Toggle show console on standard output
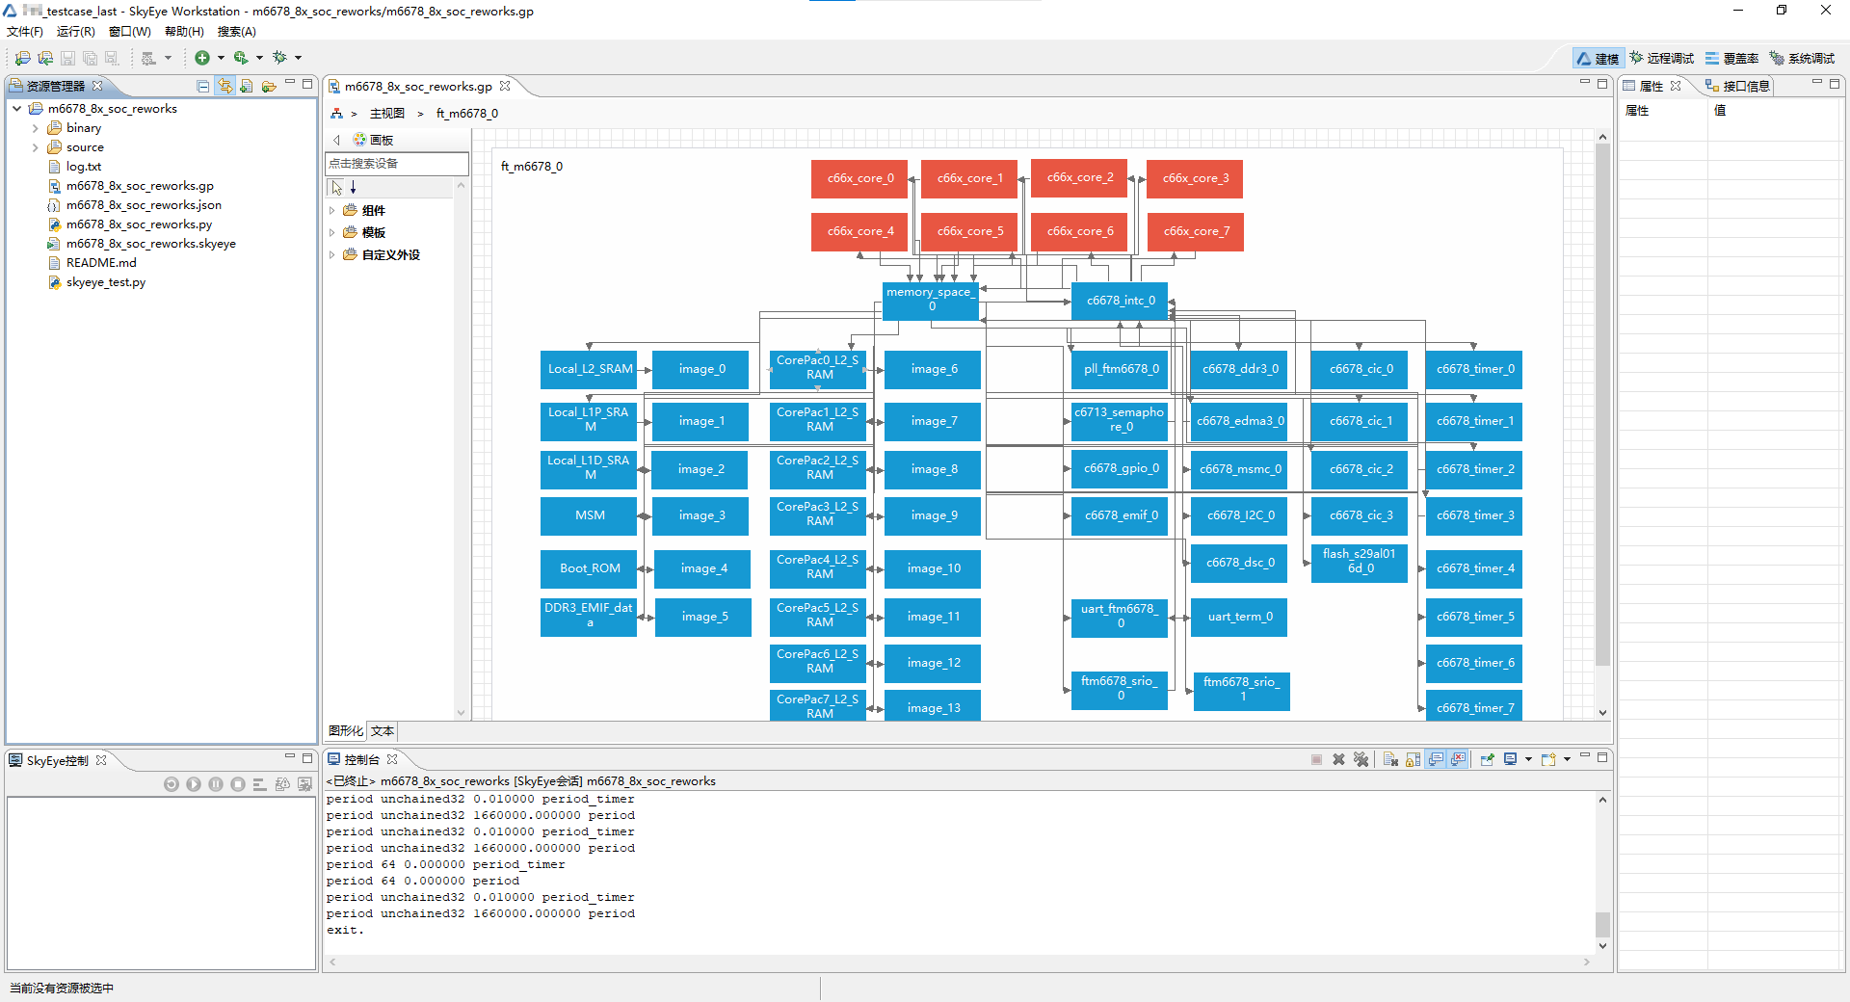This screenshot has height=1002, width=1850. coord(1436,759)
